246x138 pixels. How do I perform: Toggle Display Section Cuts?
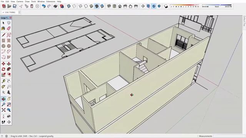tap(154, 6)
